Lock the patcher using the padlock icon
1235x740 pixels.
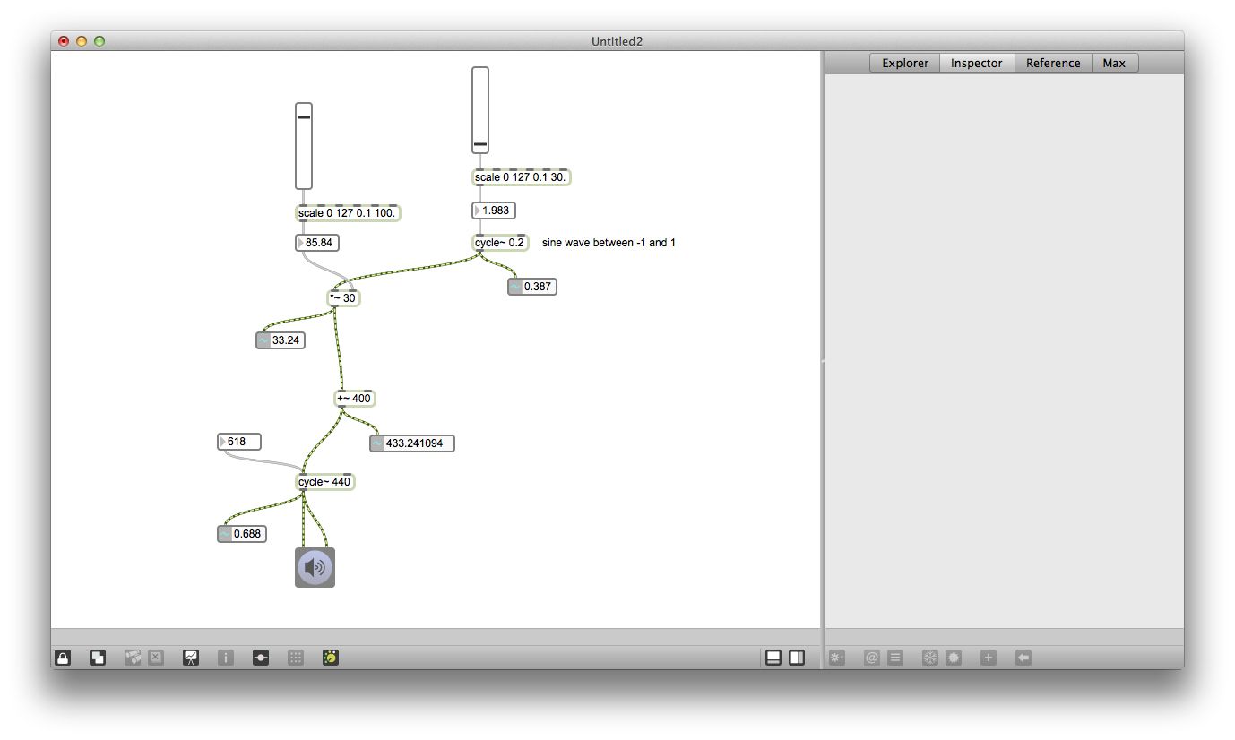(63, 658)
